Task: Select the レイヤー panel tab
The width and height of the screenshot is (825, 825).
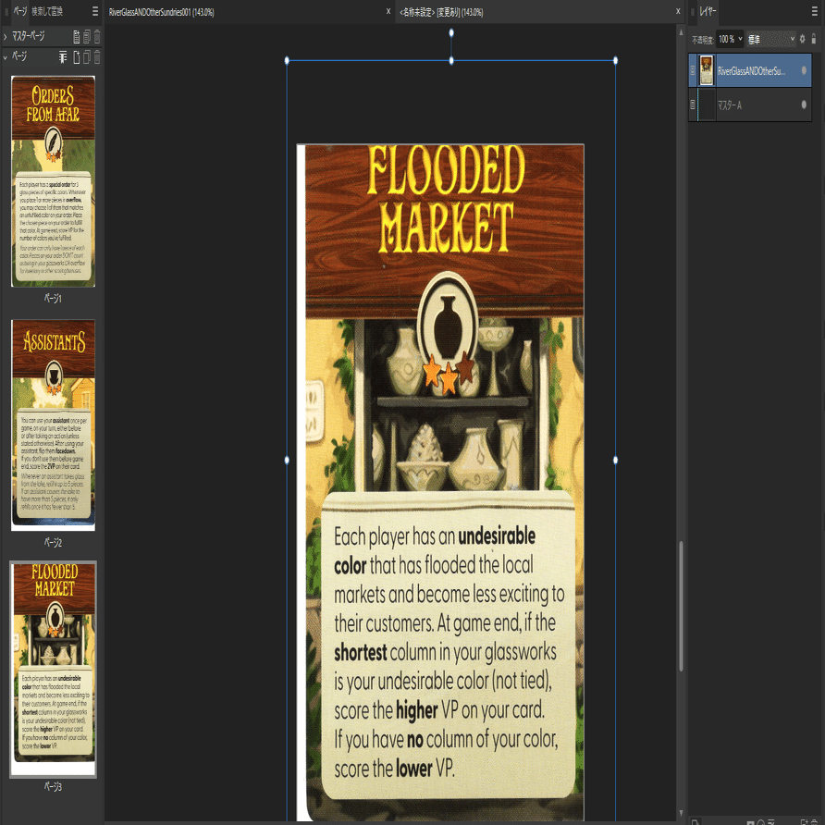Action: 708,11
